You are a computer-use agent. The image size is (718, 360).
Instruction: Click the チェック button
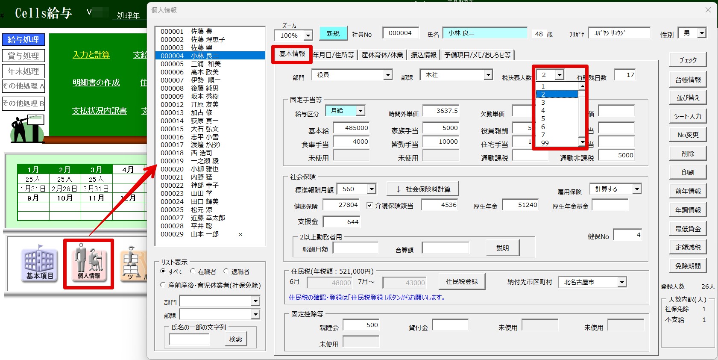pos(688,60)
